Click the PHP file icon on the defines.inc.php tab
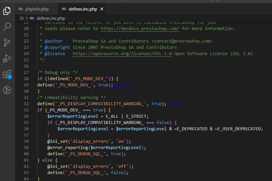Image resolution: width=272 pixels, height=181 pixels. click(64, 9)
